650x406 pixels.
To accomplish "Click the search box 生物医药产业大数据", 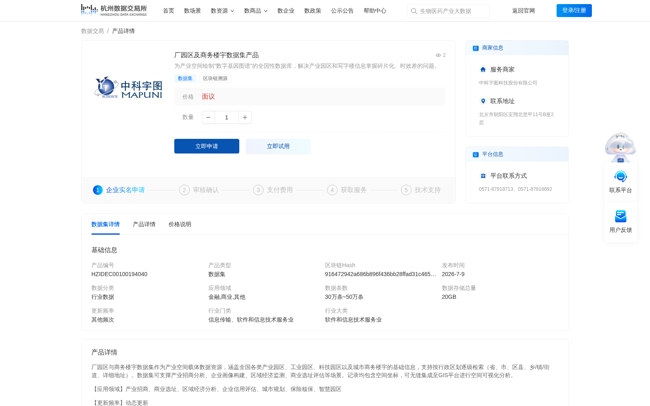I will (448, 11).
